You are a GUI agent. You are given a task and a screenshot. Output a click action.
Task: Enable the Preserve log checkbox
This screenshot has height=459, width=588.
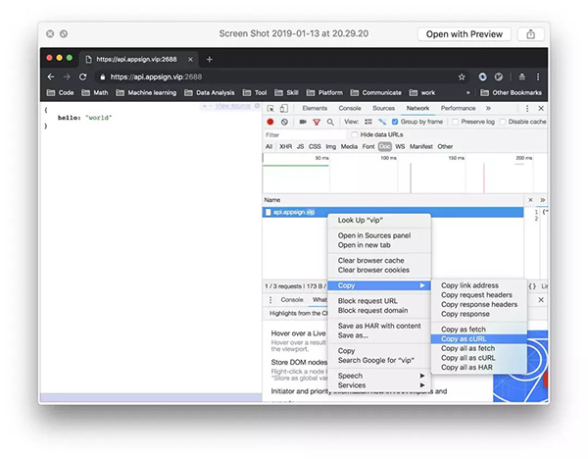click(455, 122)
